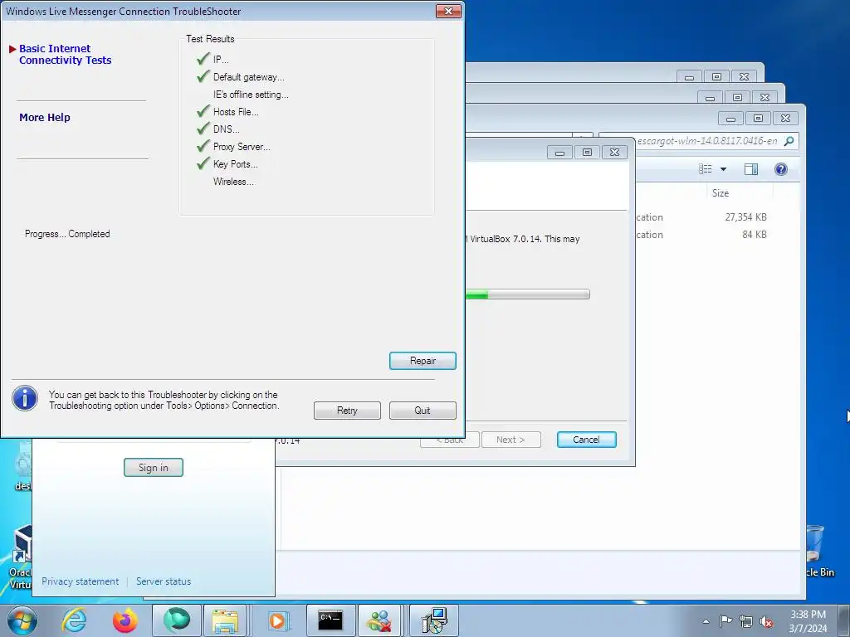Click the checkmark beside DNS
The height and width of the screenshot is (637, 850).
click(x=203, y=129)
